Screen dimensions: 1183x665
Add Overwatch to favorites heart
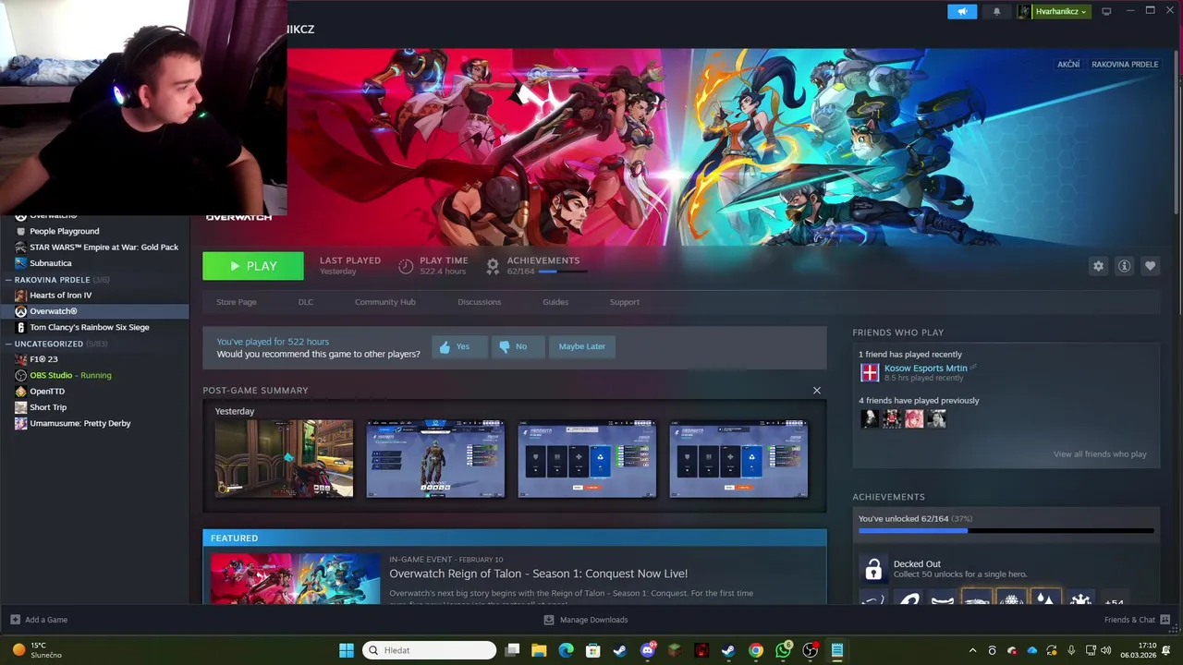tap(1150, 266)
